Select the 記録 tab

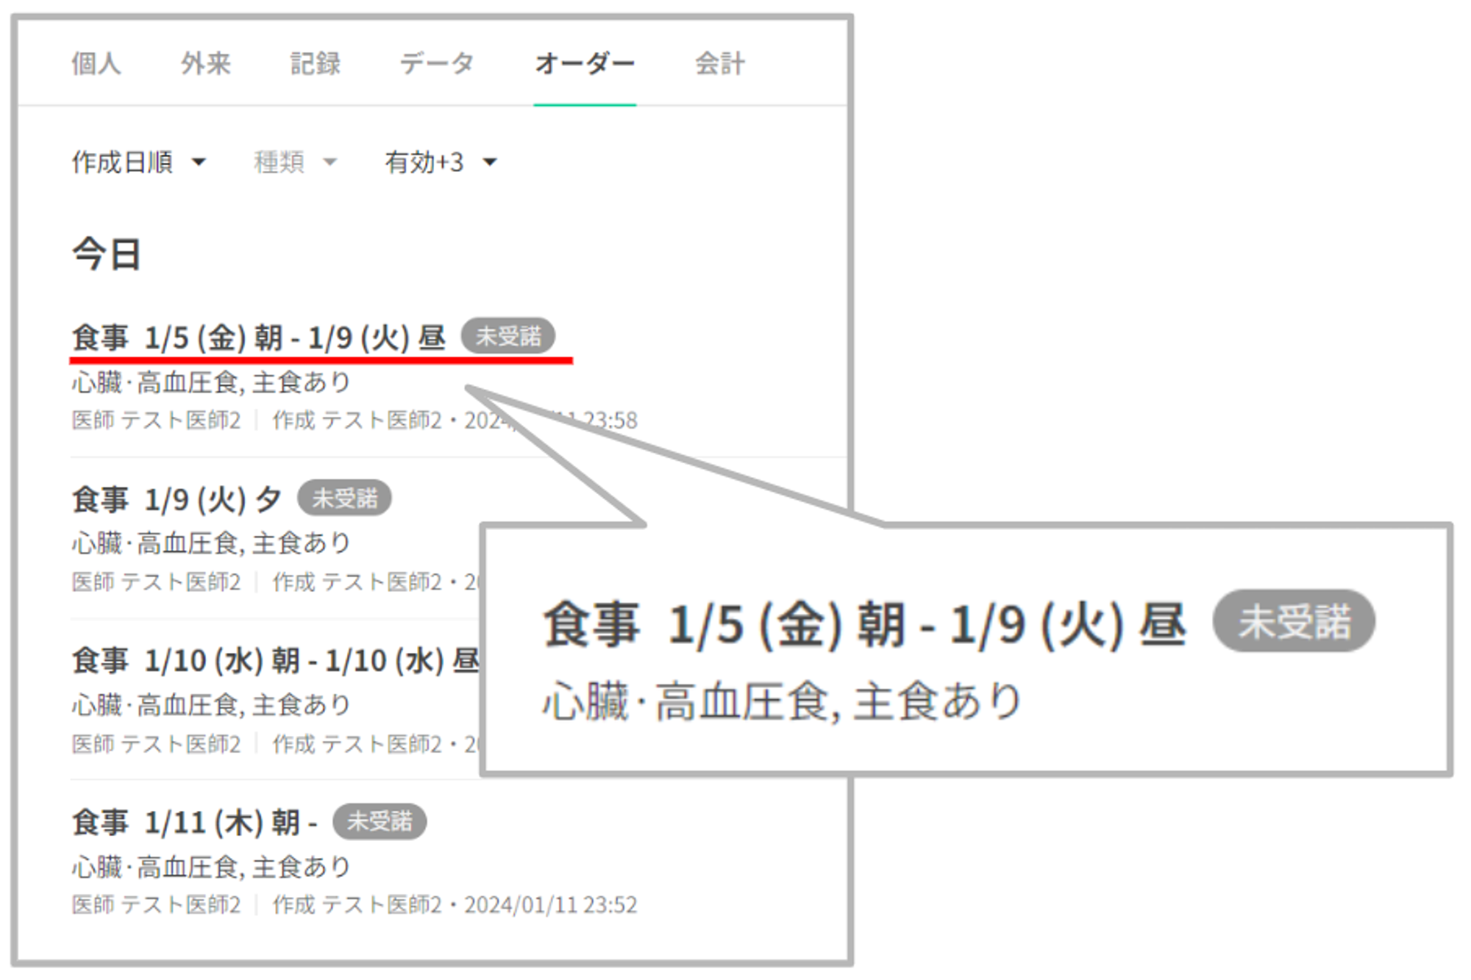316,64
